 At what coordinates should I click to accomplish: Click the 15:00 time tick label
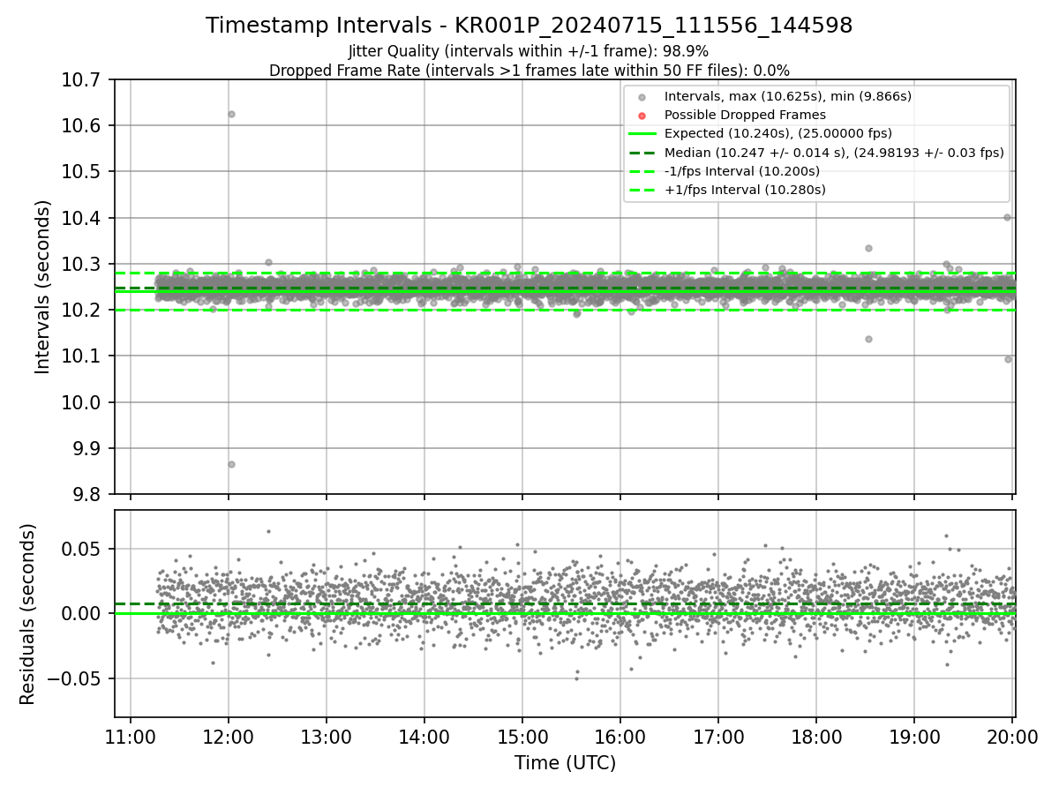tap(522, 736)
